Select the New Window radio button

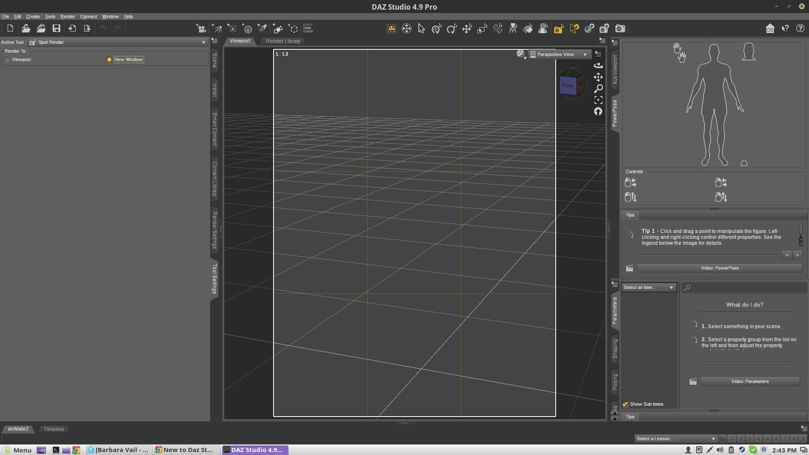[x=109, y=60]
